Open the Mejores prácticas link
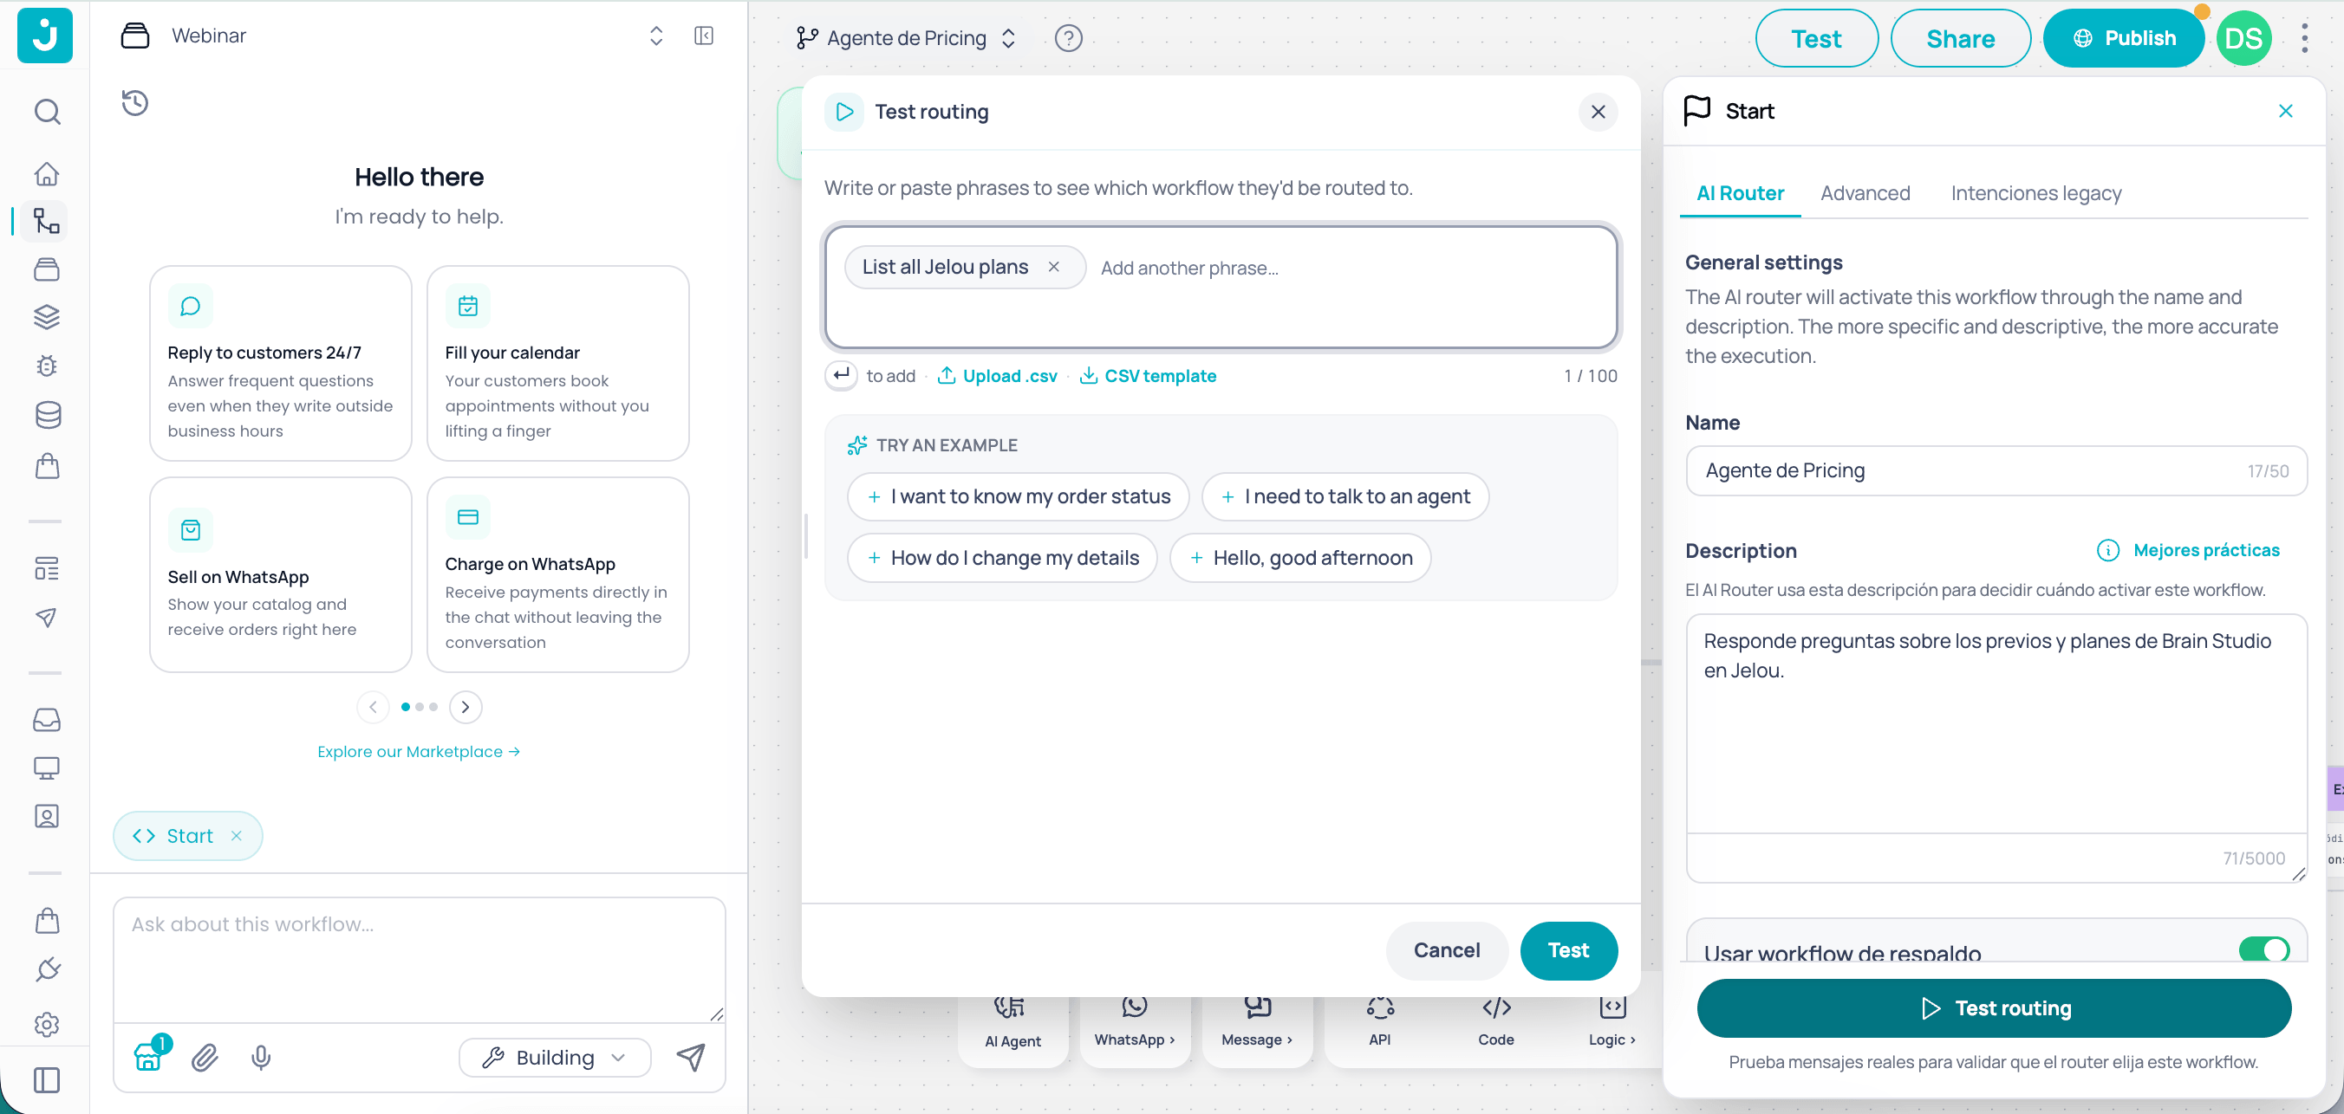This screenshot has width=2344, height=1114. pyautogui.click(x=2205, y=550)
